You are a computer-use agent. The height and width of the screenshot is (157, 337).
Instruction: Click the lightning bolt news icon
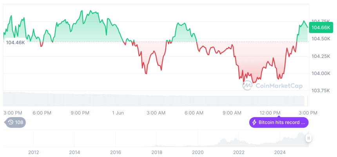point(254,123)
